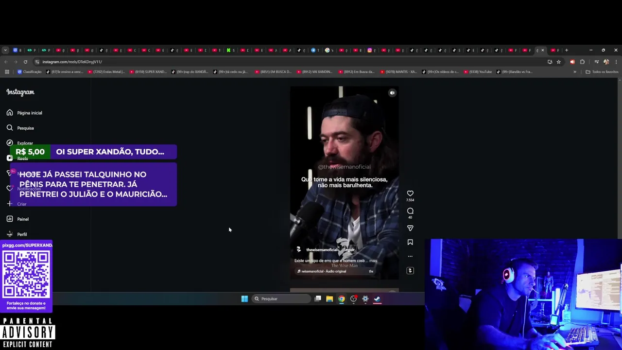Open the Chrome apps grid shortcut

pyautogui.click(x=7, y=72)
